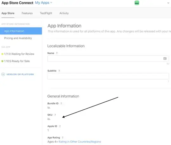Image resolution: width=171 pixels, height=145 pixels.
Task: Switch to the TestFlight tab
Action: (46, 13)
